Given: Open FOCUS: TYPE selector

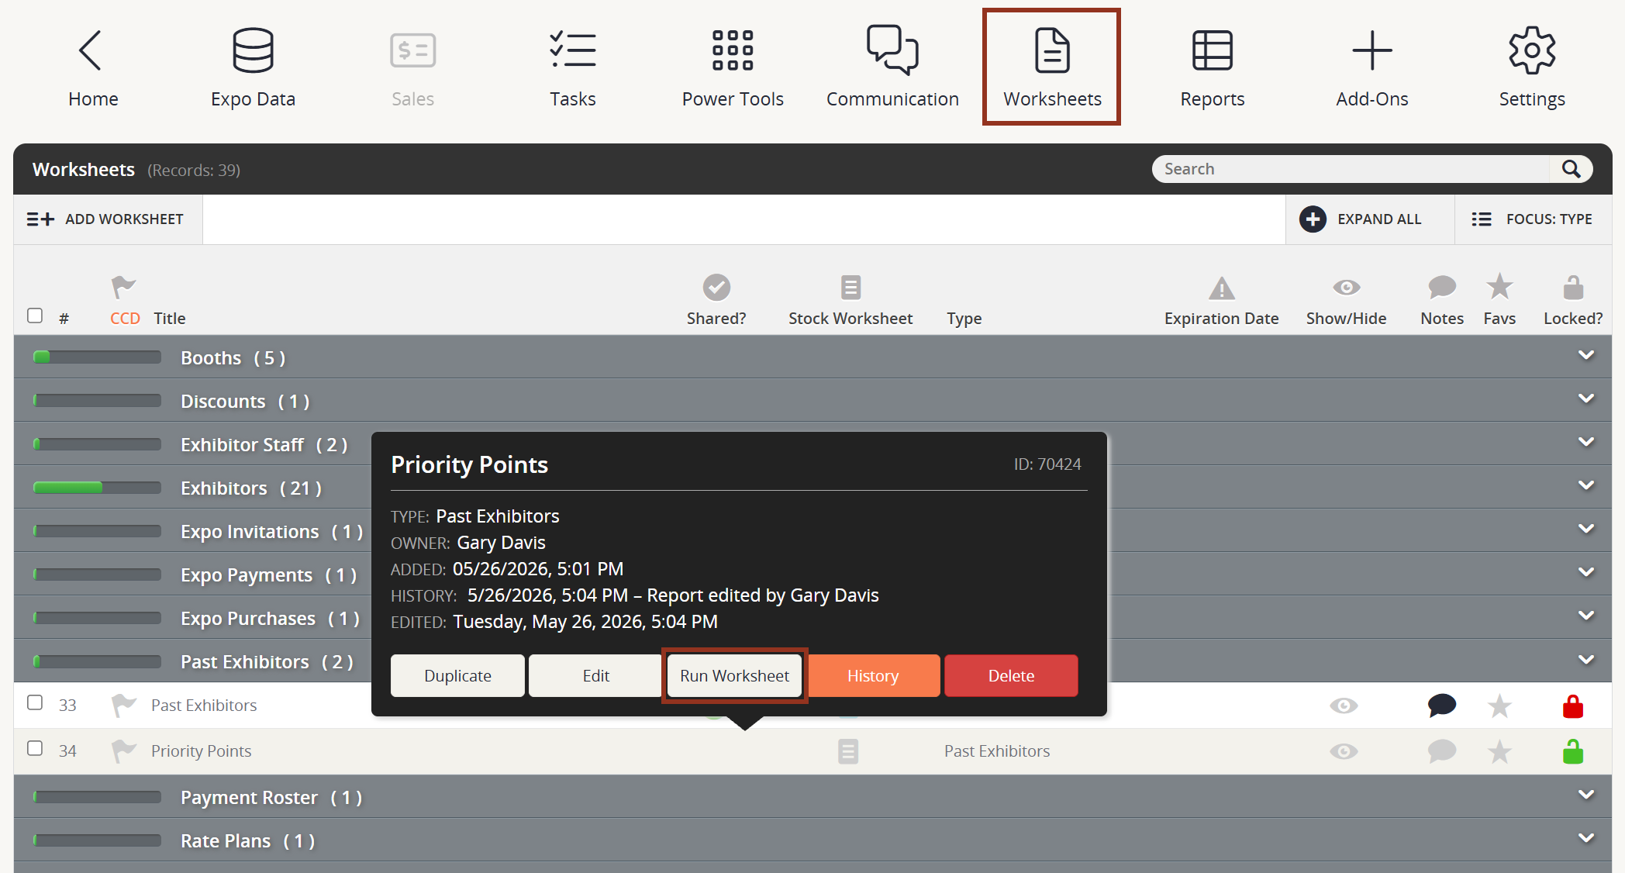Looking at the screenshot, I should coord(1532,219).
